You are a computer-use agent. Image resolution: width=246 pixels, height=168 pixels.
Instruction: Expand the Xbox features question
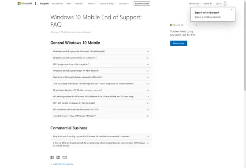click(x=101, y=71)
